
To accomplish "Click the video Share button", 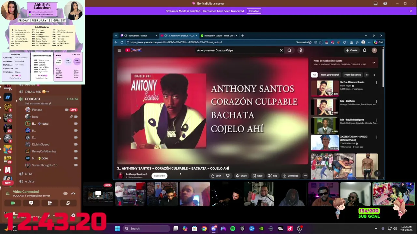I will coord(241,176).
